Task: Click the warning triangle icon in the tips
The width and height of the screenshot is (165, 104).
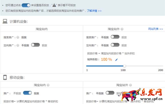Action: pos(54,5)
